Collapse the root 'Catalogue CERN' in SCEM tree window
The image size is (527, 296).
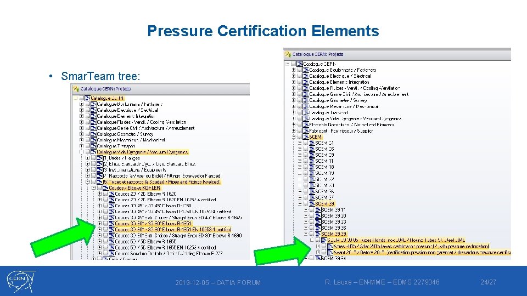[288, 64]
